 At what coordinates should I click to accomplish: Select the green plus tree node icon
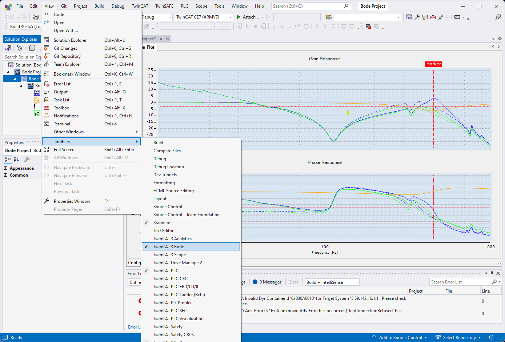click(37, 113)
